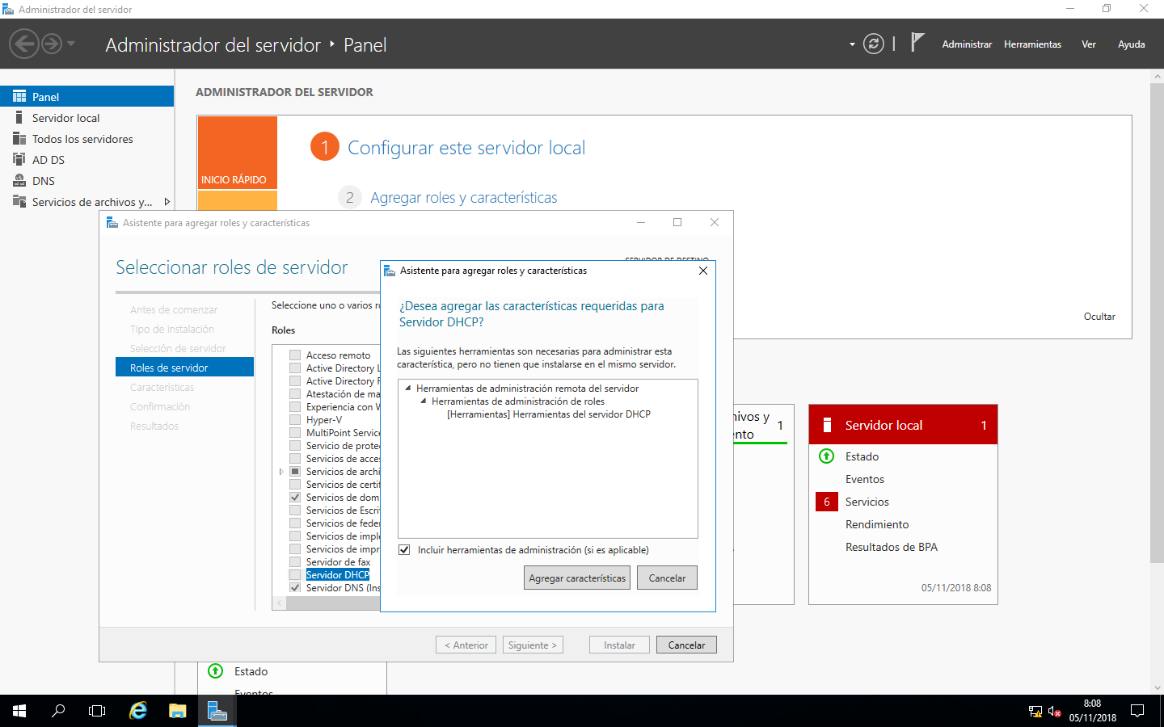Toggle MultiPoint Services role checkbox
1164x727 pixels.
pyautogui.click(x=295, y=433)
